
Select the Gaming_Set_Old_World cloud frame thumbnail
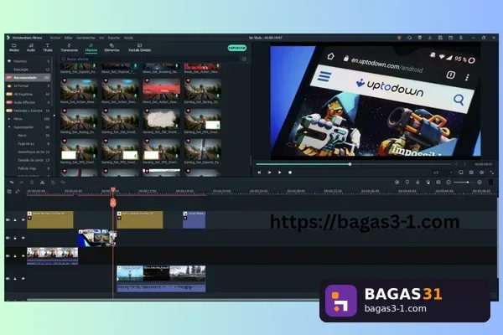click(x=161, y=121)
